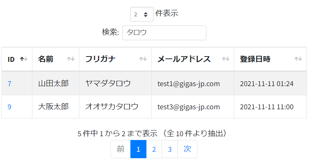
Task: Go to next page with 次
Action: tap(187, 149)
